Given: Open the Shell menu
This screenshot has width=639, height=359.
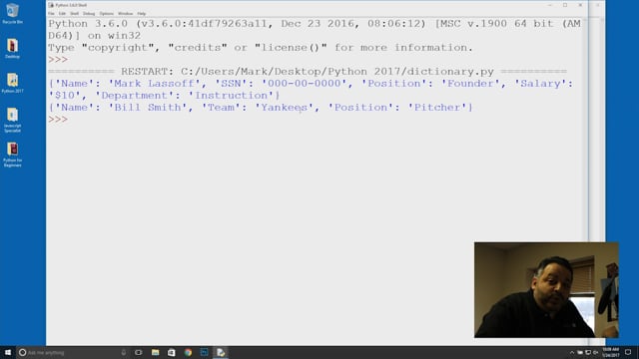Looking at the screenshot, I should click(74, 13).
